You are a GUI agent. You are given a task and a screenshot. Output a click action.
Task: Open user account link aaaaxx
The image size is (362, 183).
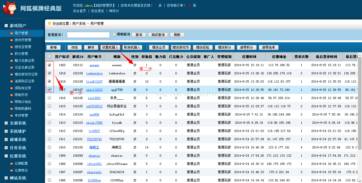tap(94, 65)
